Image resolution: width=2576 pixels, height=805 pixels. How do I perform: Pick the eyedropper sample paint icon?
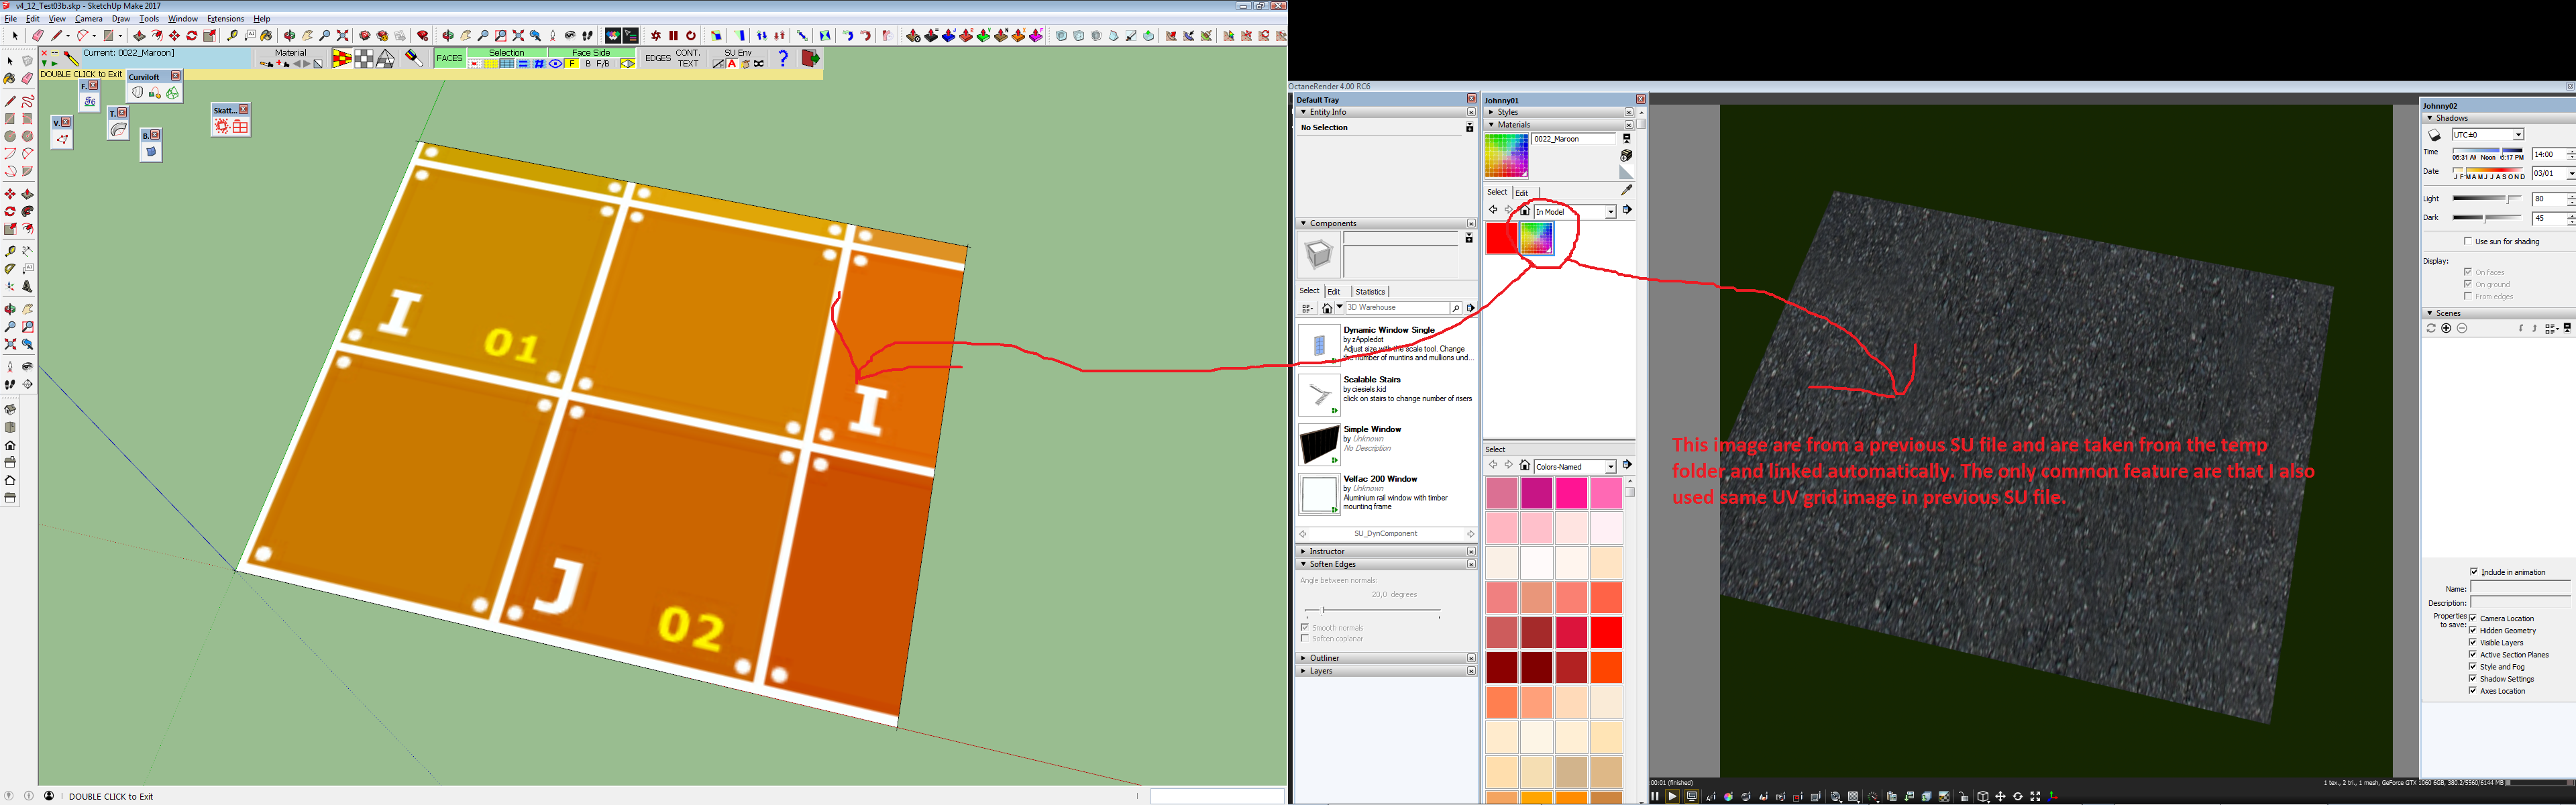[1626, 189]
